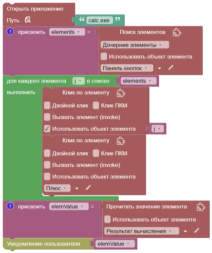Expand white arrow next to Панель кнопок
The image size is (212, 253).
[x=160, y=68]
